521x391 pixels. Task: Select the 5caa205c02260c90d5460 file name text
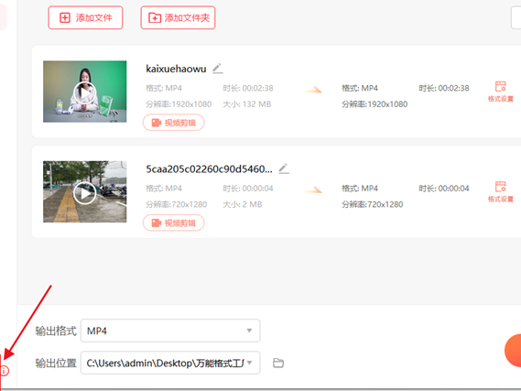pyautogui.click(x=209, y=169)
